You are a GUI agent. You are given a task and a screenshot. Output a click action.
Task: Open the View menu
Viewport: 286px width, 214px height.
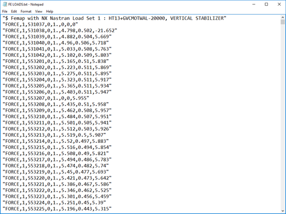(x=38, y=11)
